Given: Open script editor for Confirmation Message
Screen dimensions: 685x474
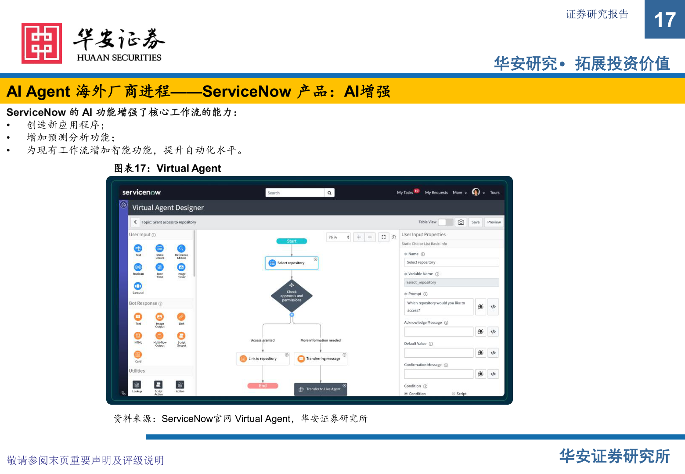Looking at the screenshot, I should point(493,374).
